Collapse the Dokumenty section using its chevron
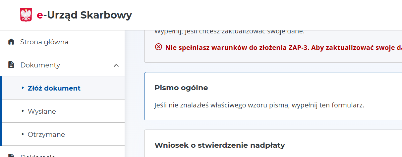The height and width of the screenshot is (157, 402). coord(116,65)
